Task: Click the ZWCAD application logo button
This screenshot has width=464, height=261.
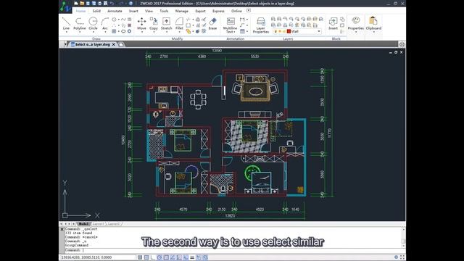Action: (x=65, y=7)
